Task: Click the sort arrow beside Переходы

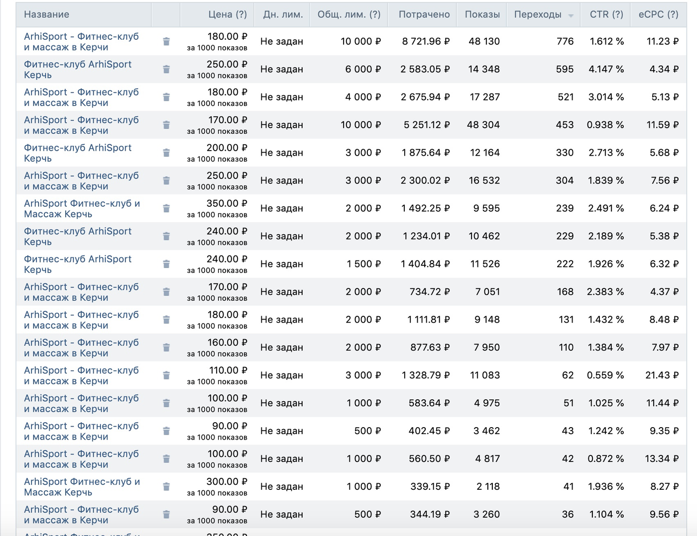Action: coord(571,15)
